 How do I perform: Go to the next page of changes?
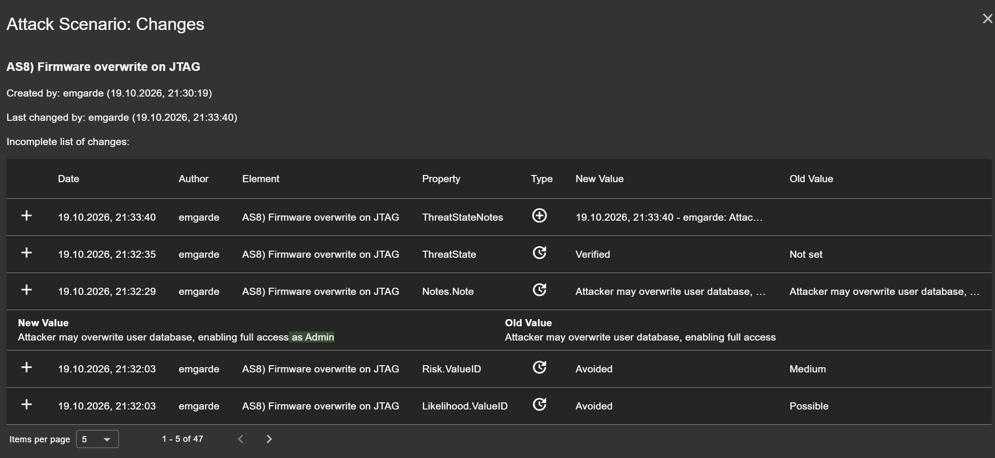tap(269, 439)
